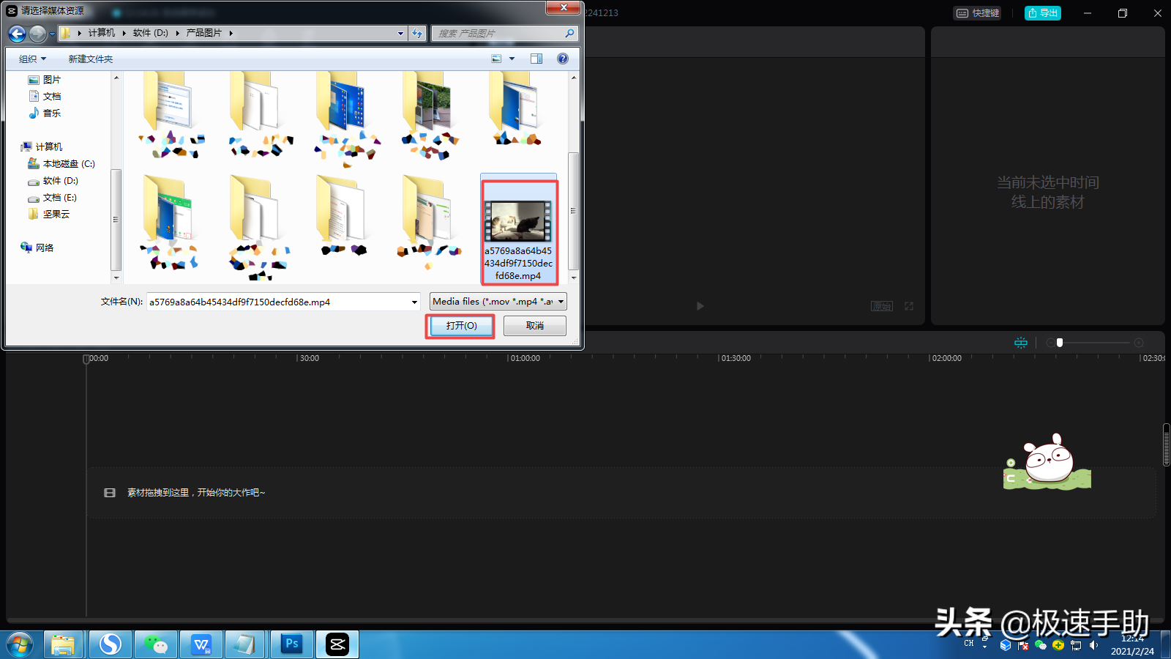Open Photoshop from the taskbar

pyautogui.click(x=292, y=645)
